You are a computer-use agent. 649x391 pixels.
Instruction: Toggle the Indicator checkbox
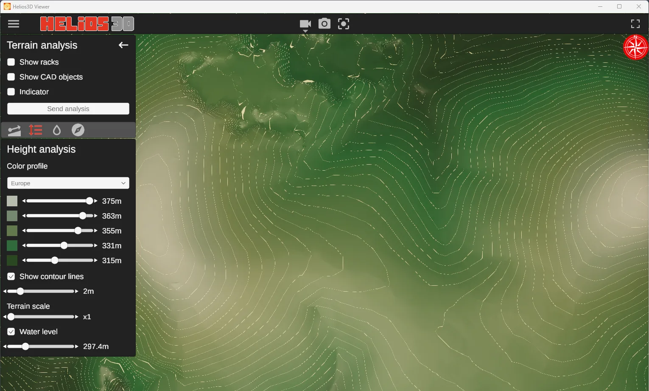coord(11,92)
